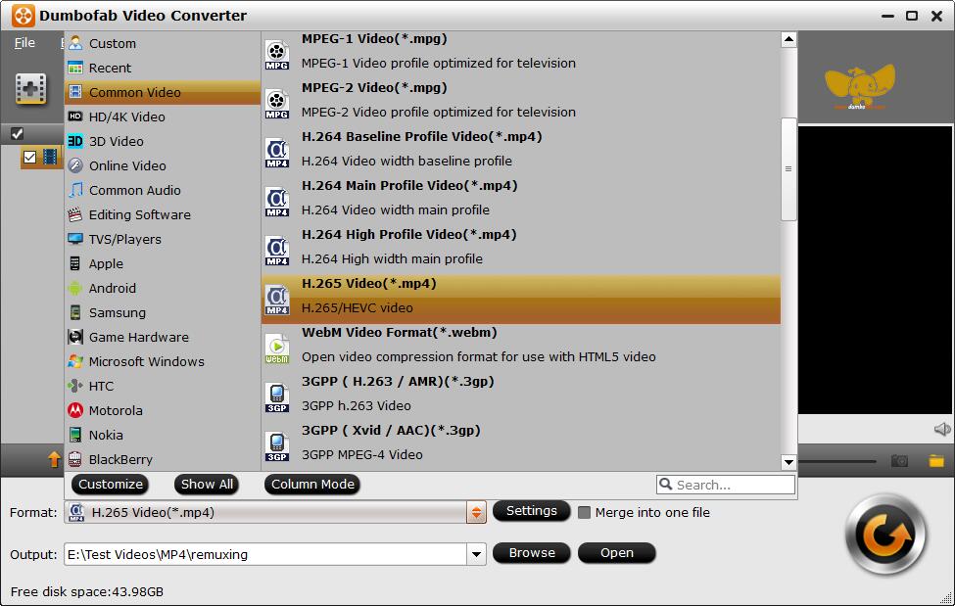This screenshot has height=606, width=955.
Task: Click the MPEG-1 Video MPG icon
Action: tap(277, 55)
